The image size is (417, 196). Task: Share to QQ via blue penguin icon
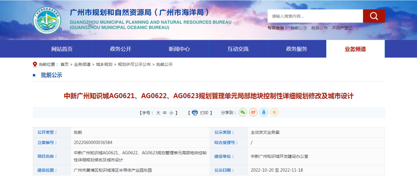point(264,112)
